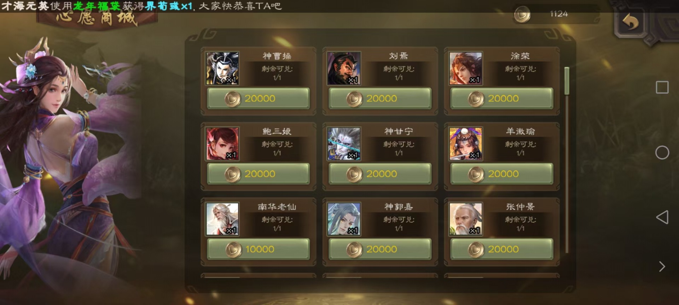Buy 神曹操 for 20000 coins
679x305 pixels.
point(258,98)
